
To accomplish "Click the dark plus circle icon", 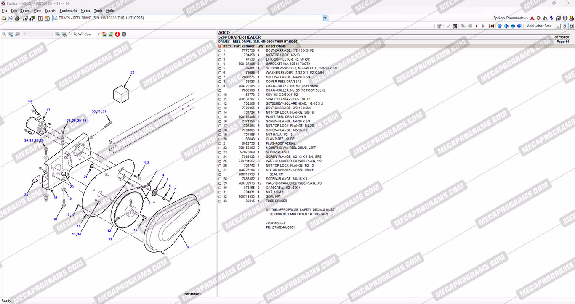I will 124,34.
